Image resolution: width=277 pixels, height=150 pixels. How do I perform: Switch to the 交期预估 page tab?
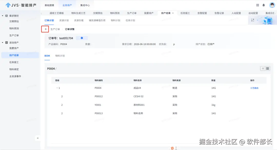tap(98, 13)
